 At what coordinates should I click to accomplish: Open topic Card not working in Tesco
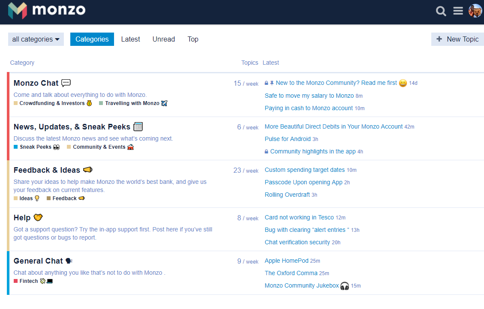(299, 217)
